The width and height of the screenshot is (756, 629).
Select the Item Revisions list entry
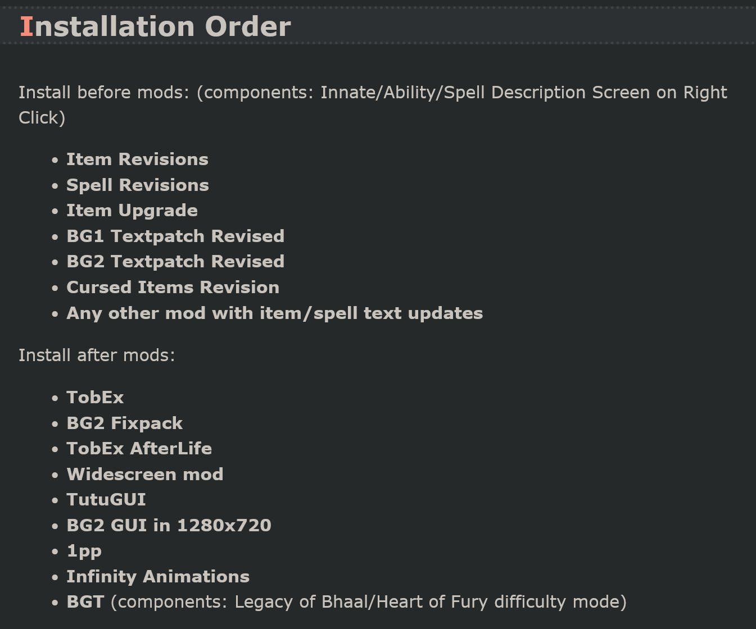(x=137, y=159)
